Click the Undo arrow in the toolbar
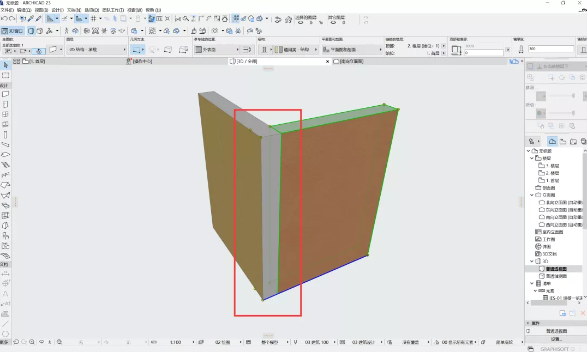This screenshot has height=352, width=587. click(x=4, y=19)
